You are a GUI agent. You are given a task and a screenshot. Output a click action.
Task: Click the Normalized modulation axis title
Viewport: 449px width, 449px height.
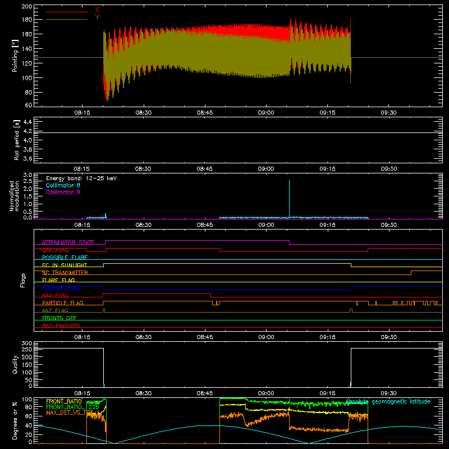(x=14, y=196)
